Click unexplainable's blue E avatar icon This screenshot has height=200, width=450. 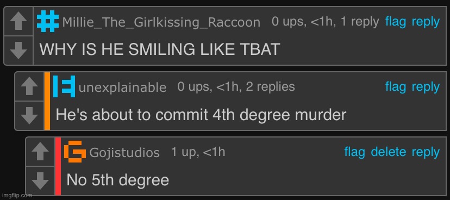coord(64,86)
